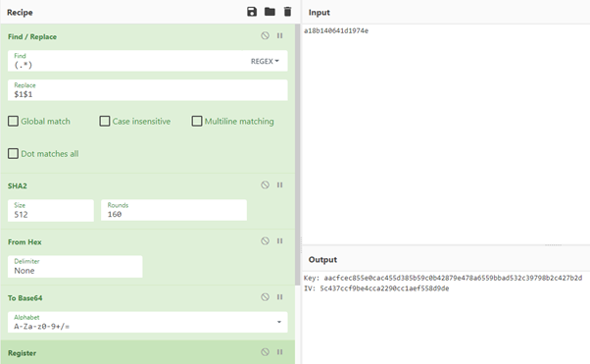Click the input text a18b140641d1974e

pos(336,30)
